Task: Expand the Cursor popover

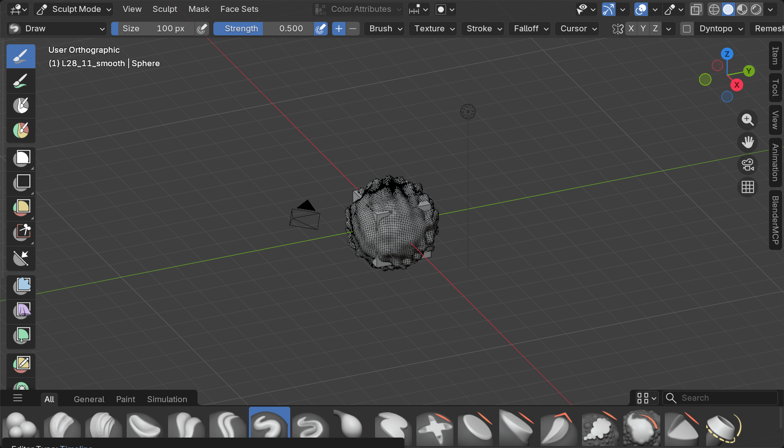Action: coord(579,29)
